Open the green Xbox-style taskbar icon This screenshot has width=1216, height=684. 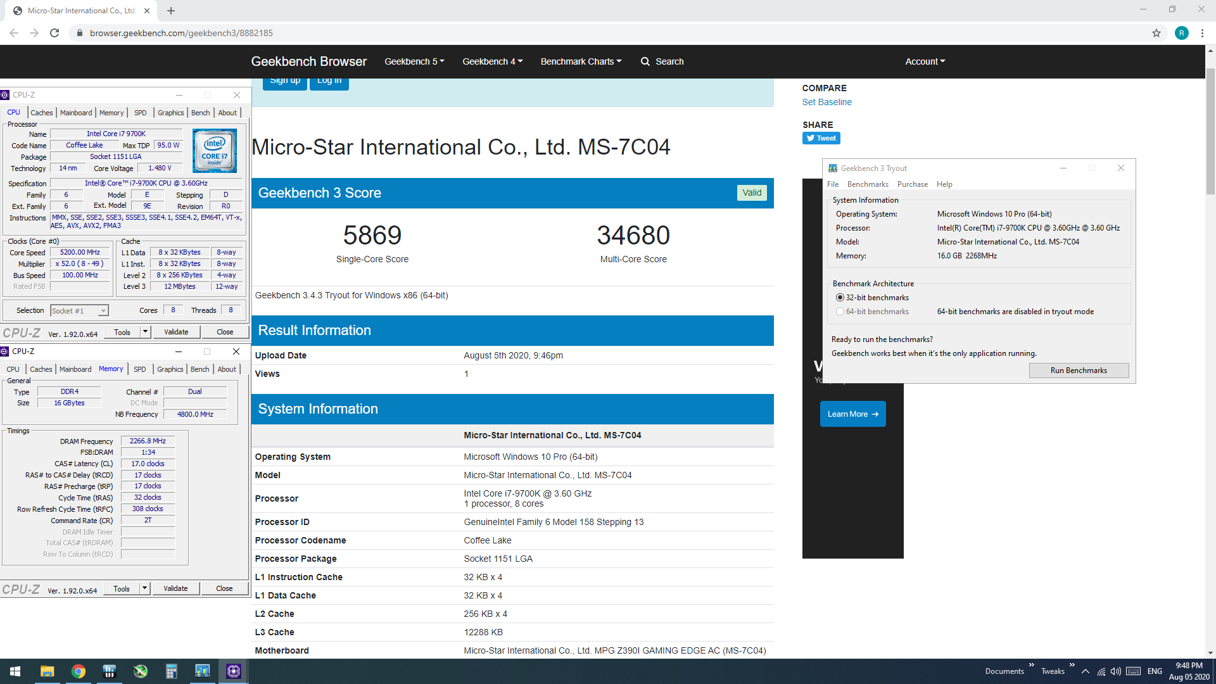141,671
